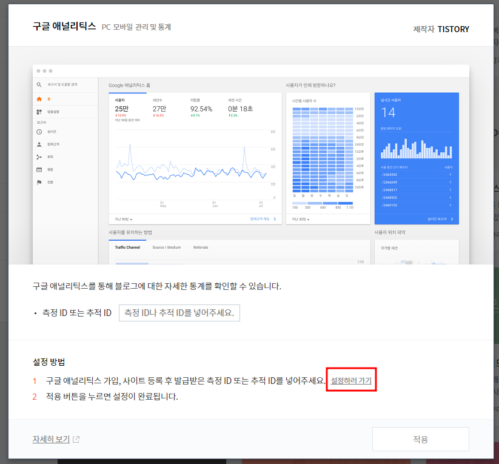Click the 전환 flag icon in the preview sidebar
499x464 pixels.
(39, 182)
